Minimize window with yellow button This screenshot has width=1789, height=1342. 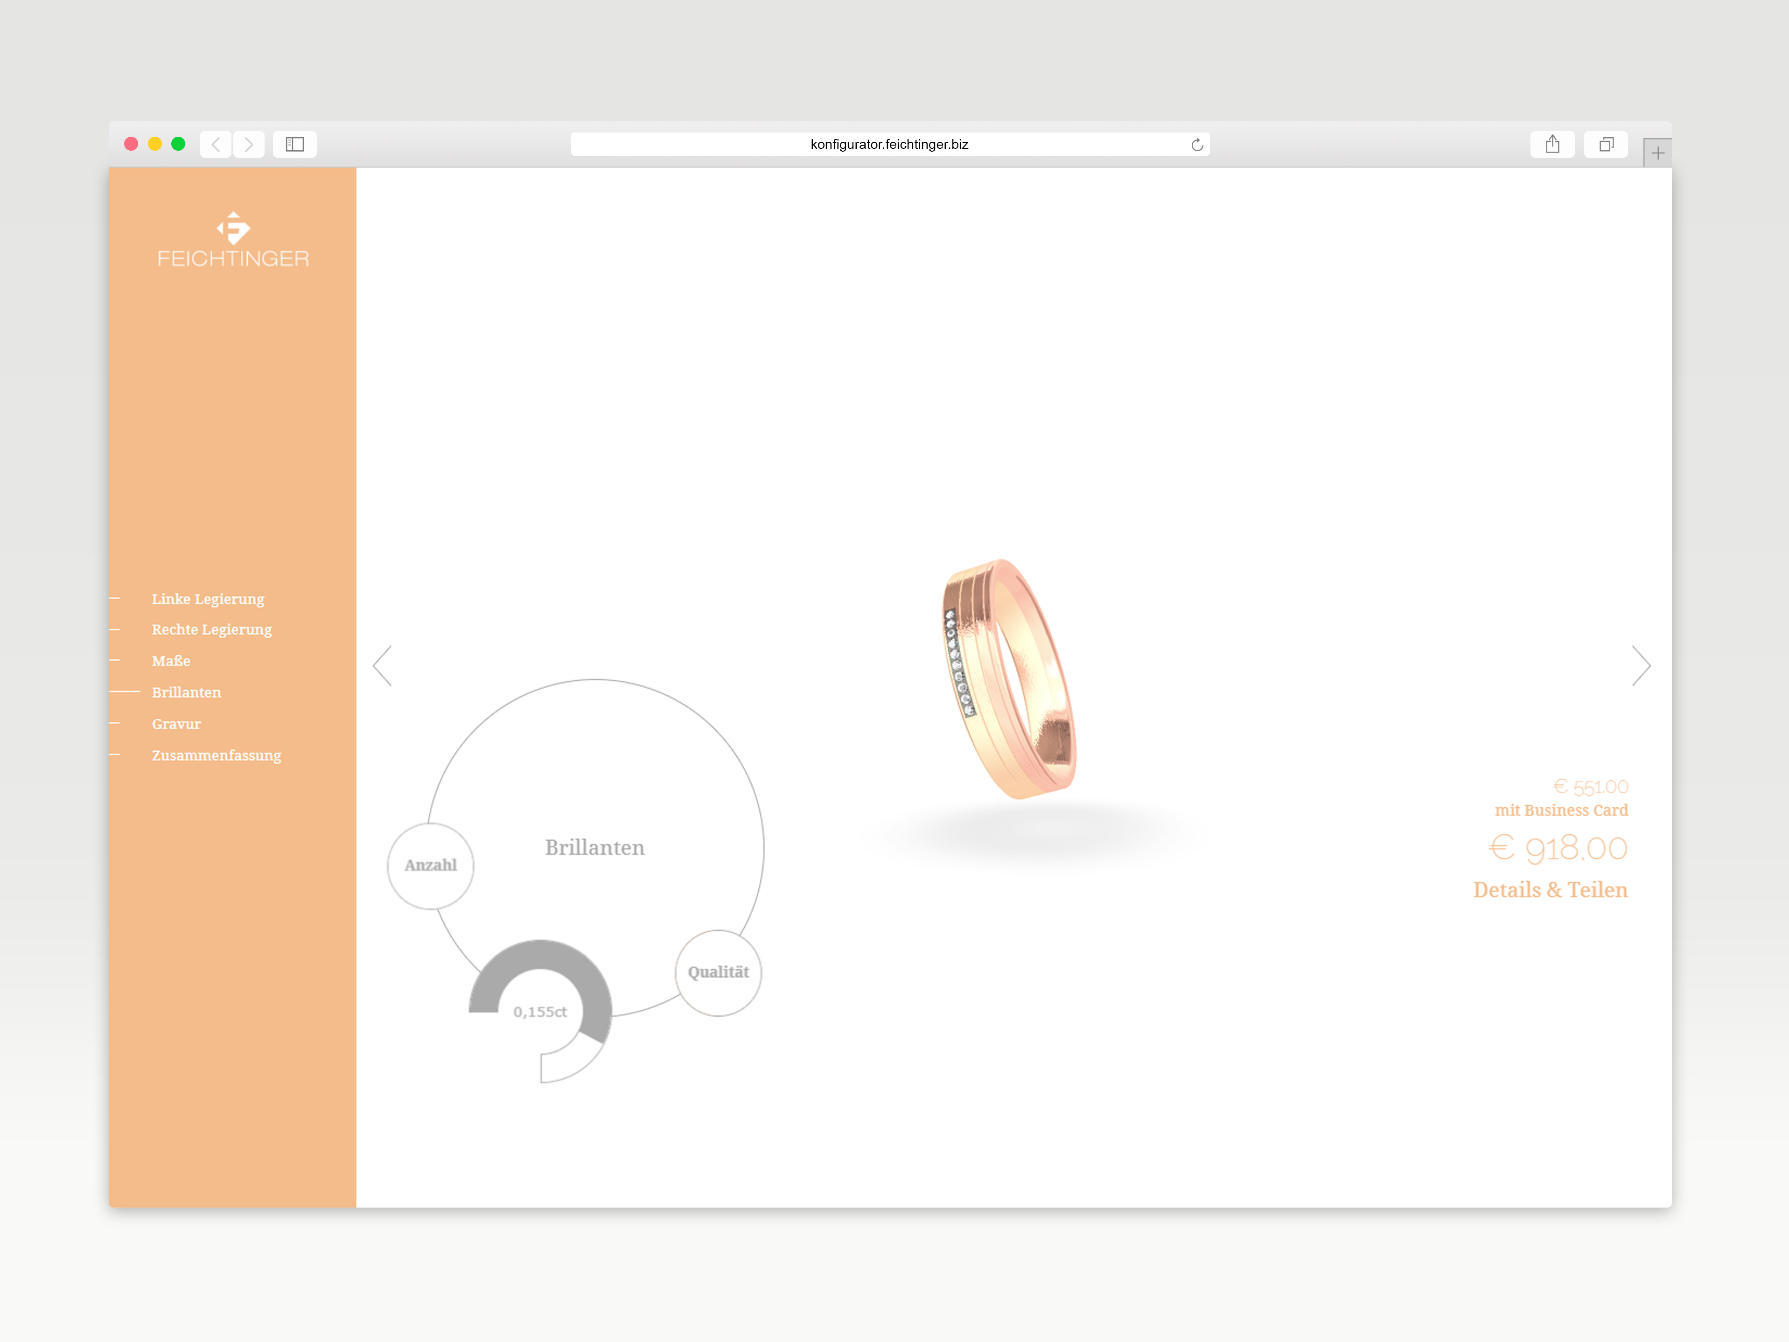click(x=154, y=144)
